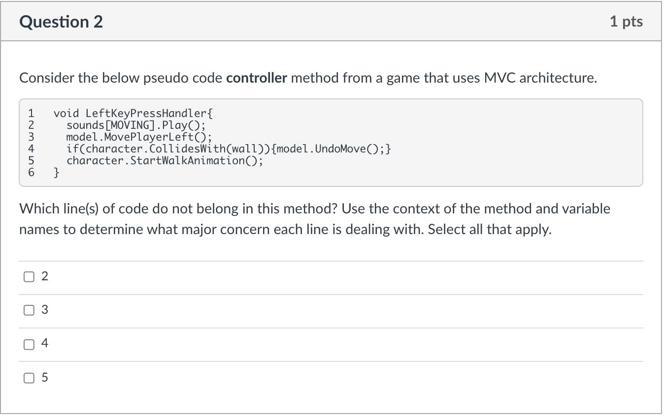This screenshot has width=664, height=417.
Task: Select the checkbox for option 5
Action: point(29,378)
